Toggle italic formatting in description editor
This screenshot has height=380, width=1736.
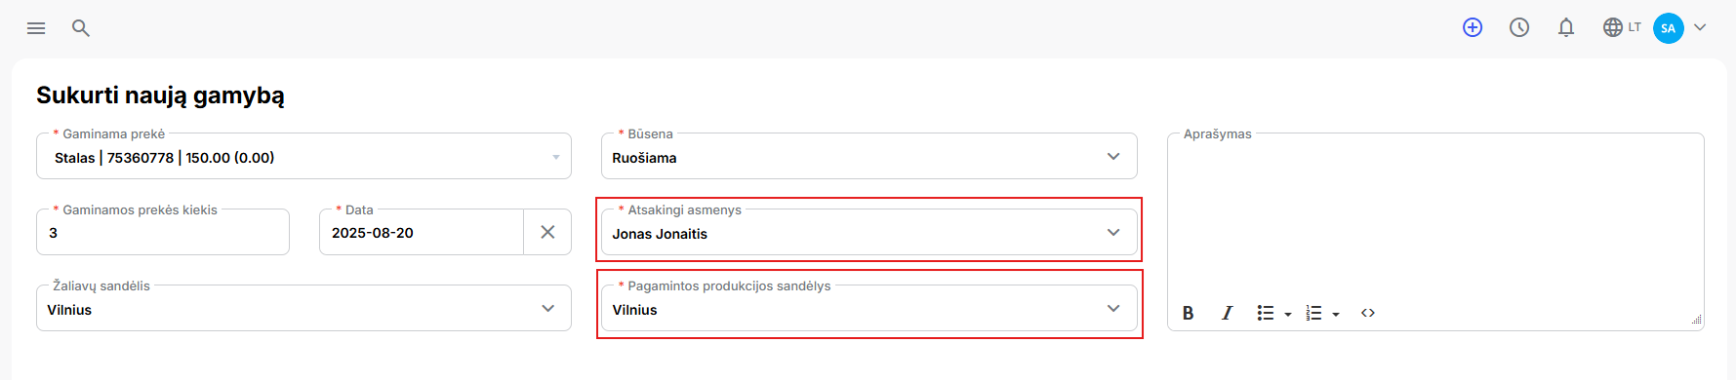pyautogui.click(x=1227, y=313)
